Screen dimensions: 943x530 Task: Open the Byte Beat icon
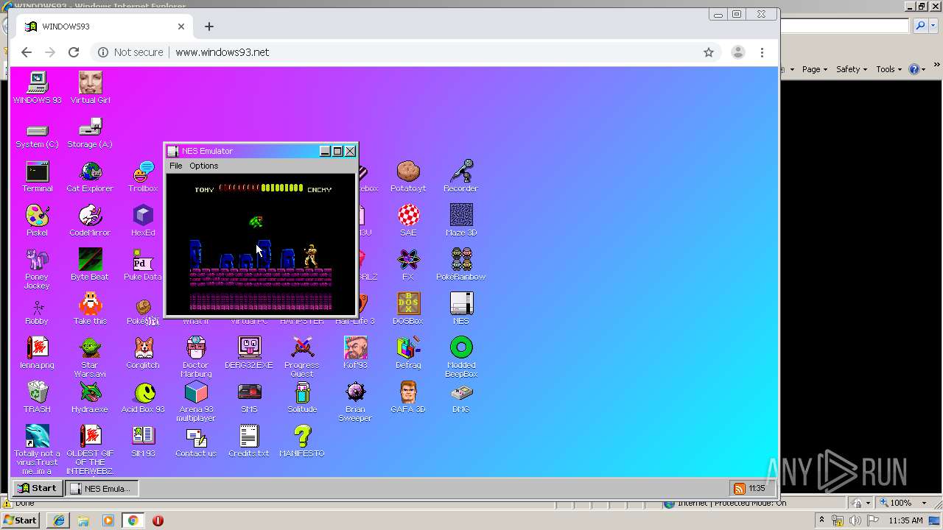90,264
